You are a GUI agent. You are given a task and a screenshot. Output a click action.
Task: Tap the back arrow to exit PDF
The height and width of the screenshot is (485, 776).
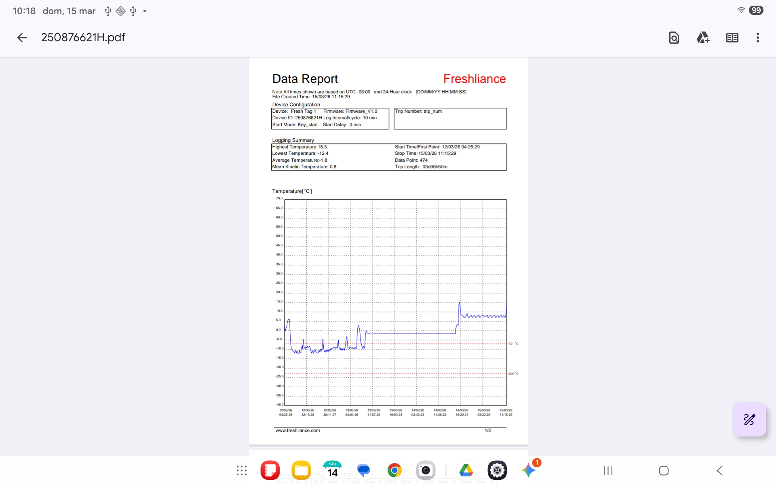click(x=22, y=38)
